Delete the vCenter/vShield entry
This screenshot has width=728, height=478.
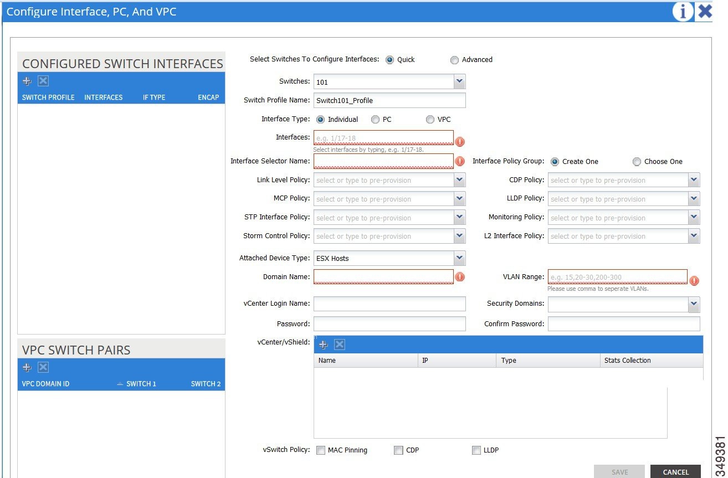click(x=340, y=344)
